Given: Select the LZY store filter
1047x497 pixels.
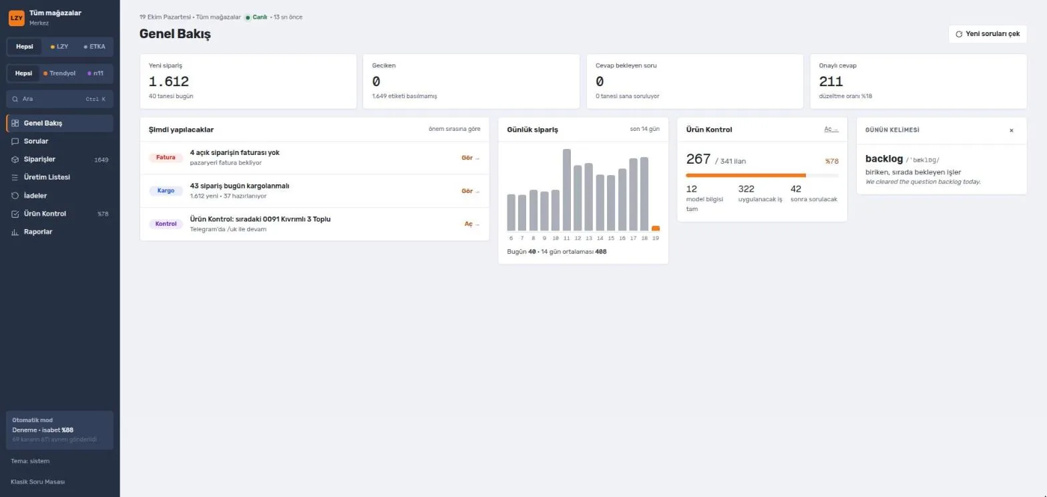Looking at the screenshot, I should click(x=59, y=47).
